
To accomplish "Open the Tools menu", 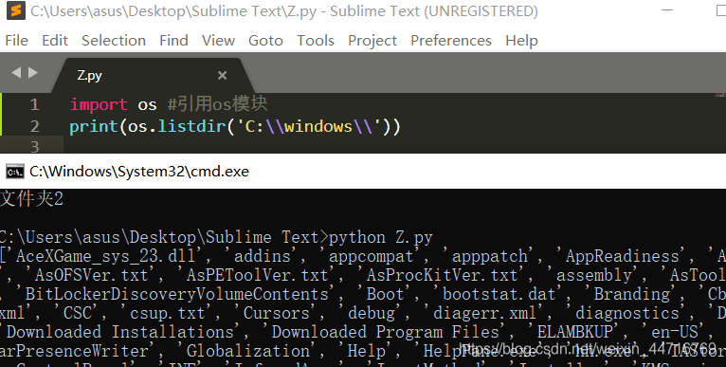I will coord(316,41).
